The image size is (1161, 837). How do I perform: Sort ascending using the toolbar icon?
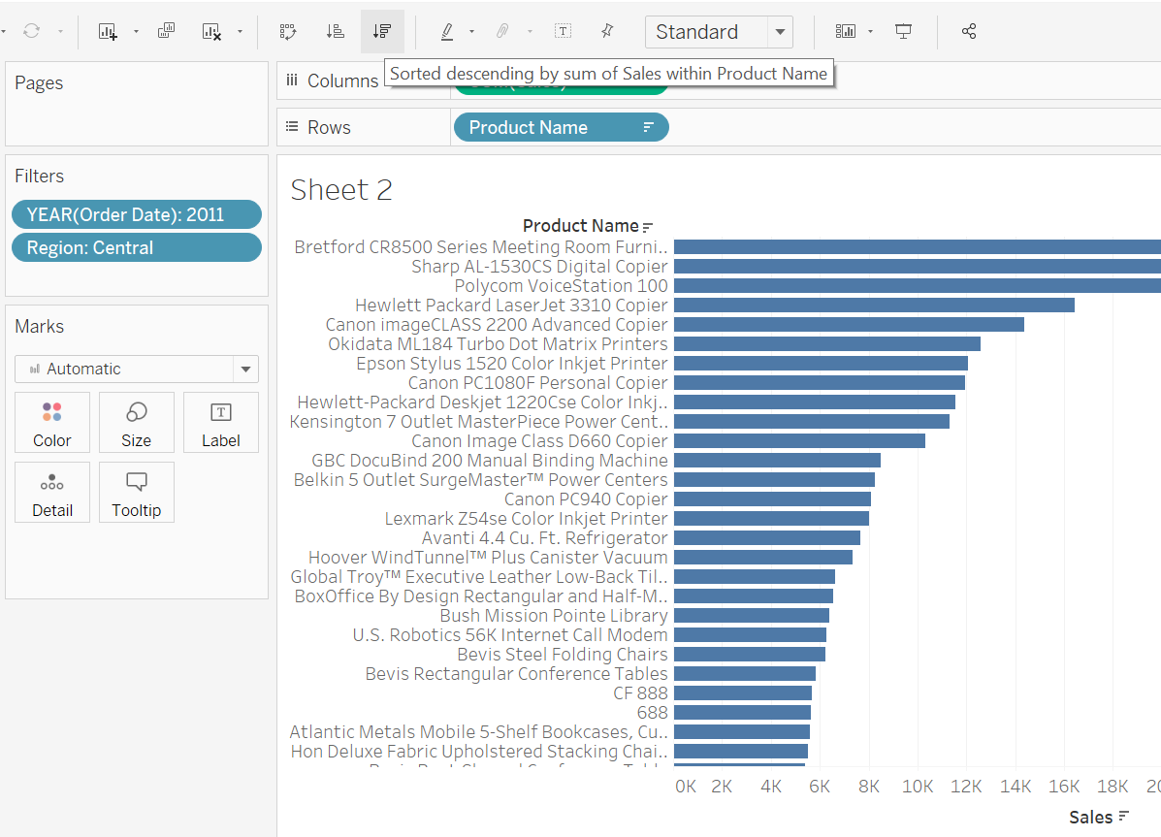(336, 31)
